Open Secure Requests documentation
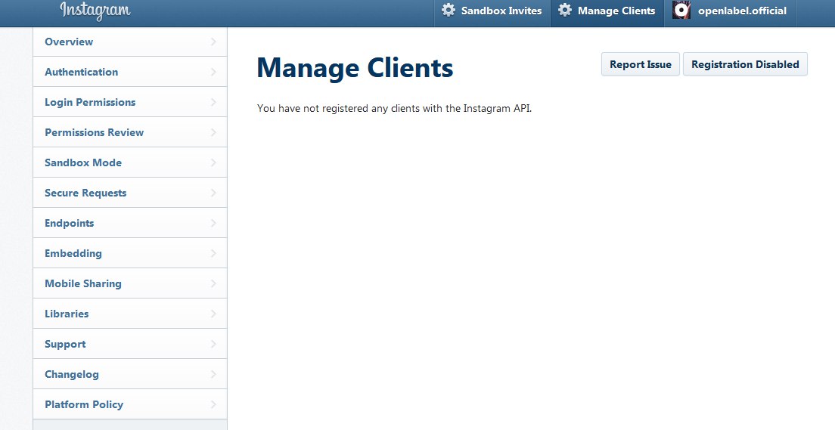The width and height of the screenshot is (835, 430). tap(130, 193)
